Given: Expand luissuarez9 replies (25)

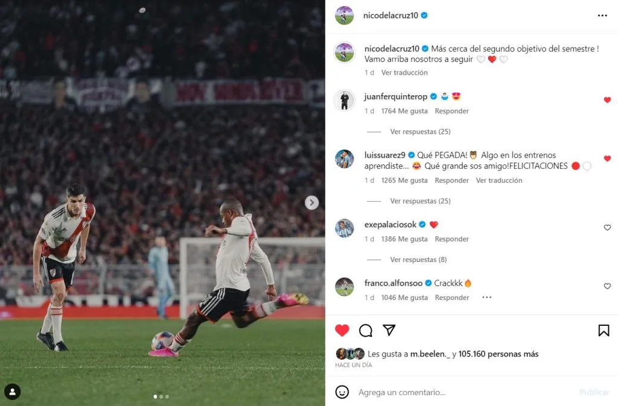Looking at the screenshot, I should [420, 201].
